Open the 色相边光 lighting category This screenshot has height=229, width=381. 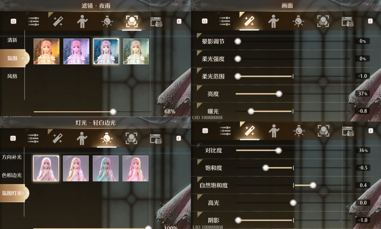point(12,175)
